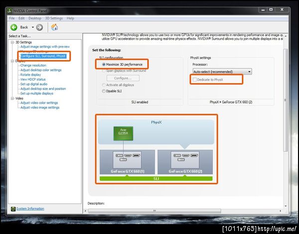This screenshot has width=299, height=234.
Task: Click the System Information icon
Action: click(13, 209)
